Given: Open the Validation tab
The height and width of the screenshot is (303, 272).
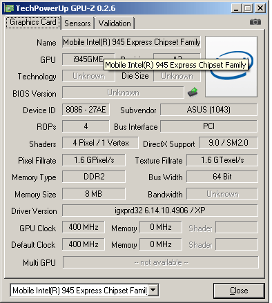Looking at the screenshot, I should [x=115, y=23].
